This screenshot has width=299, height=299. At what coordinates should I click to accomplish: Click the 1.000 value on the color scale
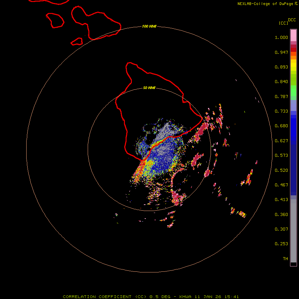click(x=281, y=37)
